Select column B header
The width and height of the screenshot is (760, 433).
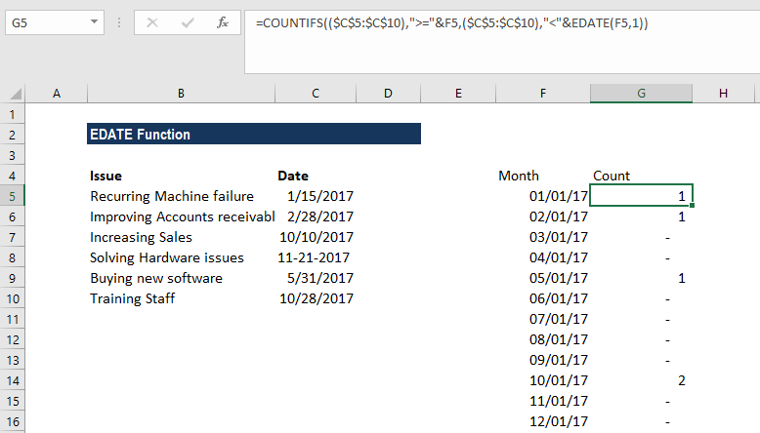[181, 93]
